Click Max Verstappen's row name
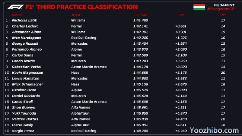The image size is (242, 136). pyautogui.click(x=26, y=38)
